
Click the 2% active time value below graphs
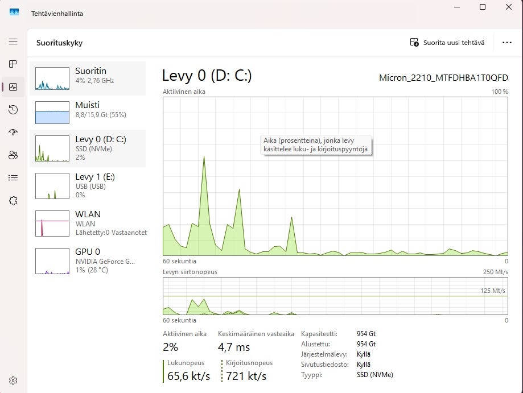click(x=170, y=348)
